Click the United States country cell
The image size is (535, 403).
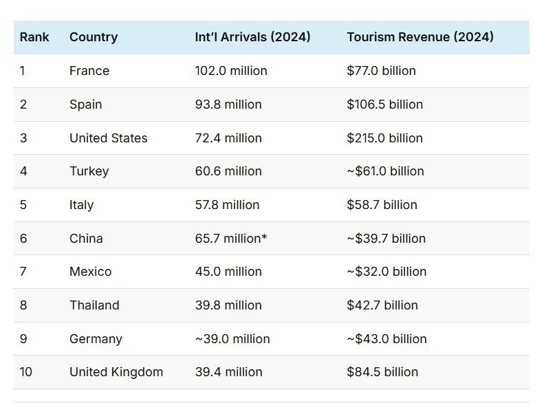(109, 138)
